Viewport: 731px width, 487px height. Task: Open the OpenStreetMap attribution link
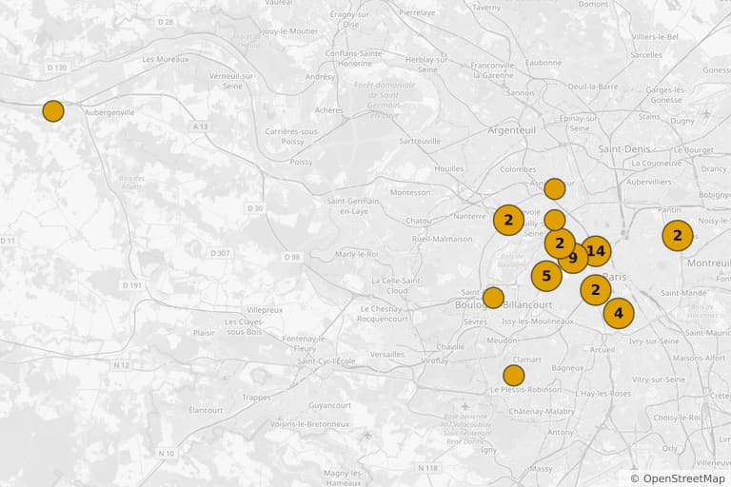[x=684, y=478]
